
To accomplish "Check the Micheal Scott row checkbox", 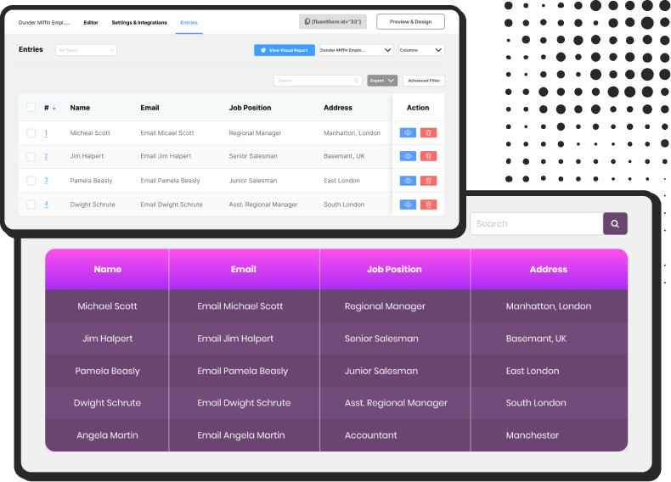I will (31, 133).
